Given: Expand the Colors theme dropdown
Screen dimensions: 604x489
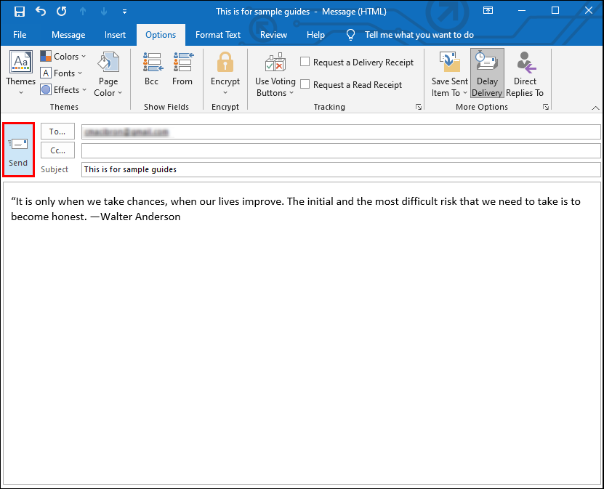Looking at the screenshot, I should [x=63, y=57].
